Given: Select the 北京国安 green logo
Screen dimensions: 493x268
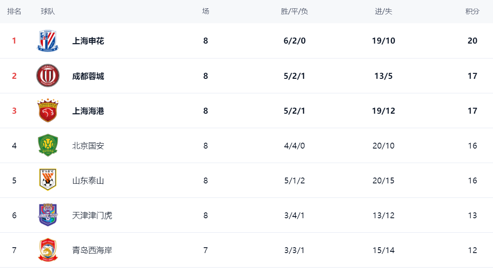Looking at the screenshot, I should pos(48,146).
